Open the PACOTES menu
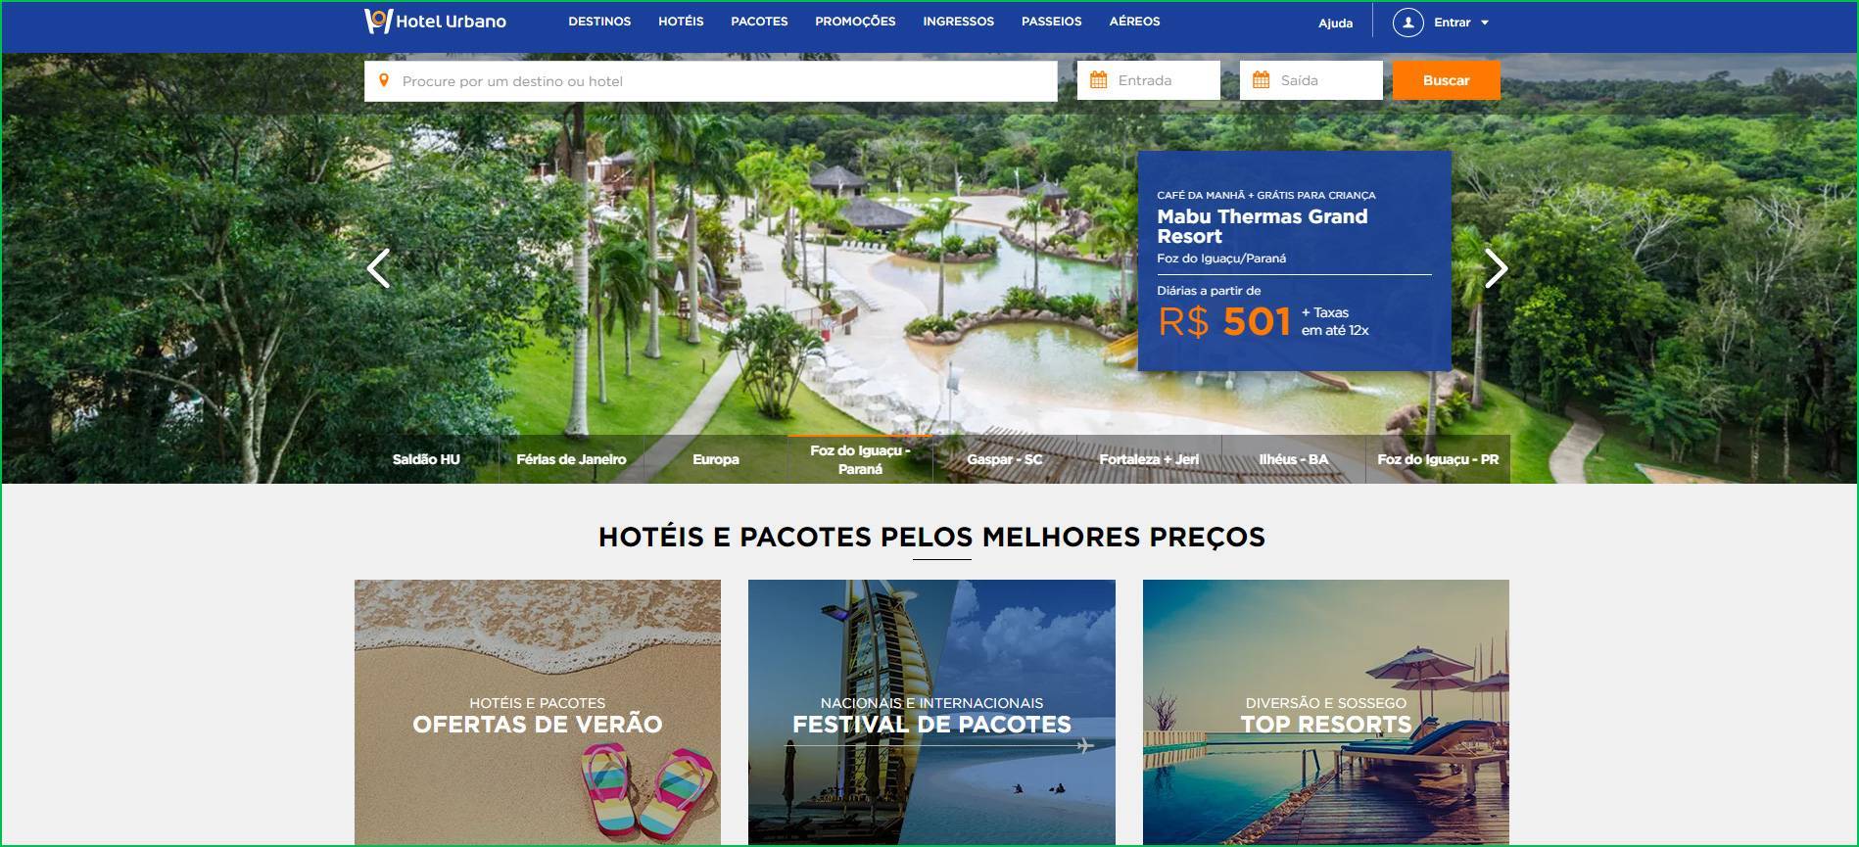Viewport: 1859px width, 847px height. tap(759, 21)
